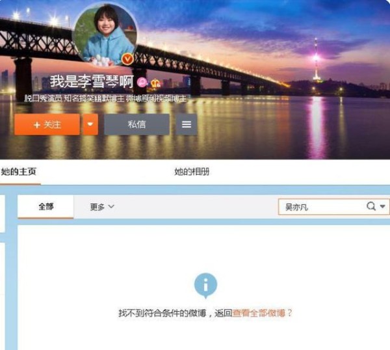Send a private message via 私信
The height and width of the screenshot is (350, 390).
(136, 124)
